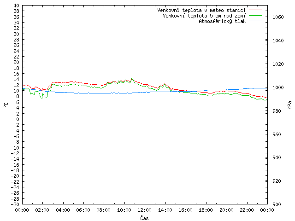Image resolution: width=295 pixels, height=221 pixels.
Task: Click the left axis unit label '°C'
Action: 6,105
